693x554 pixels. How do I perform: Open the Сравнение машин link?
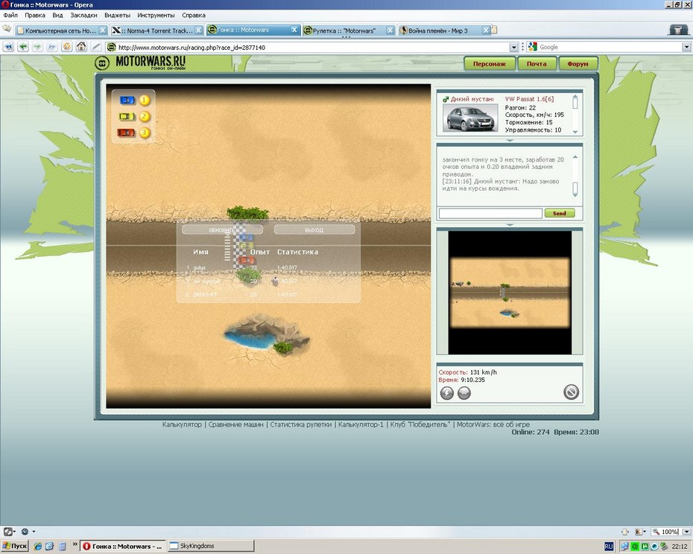[235, 424]
